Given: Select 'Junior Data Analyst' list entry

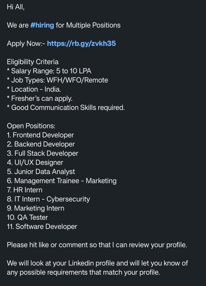Looking at the screenshot, I should click(41, 172).
